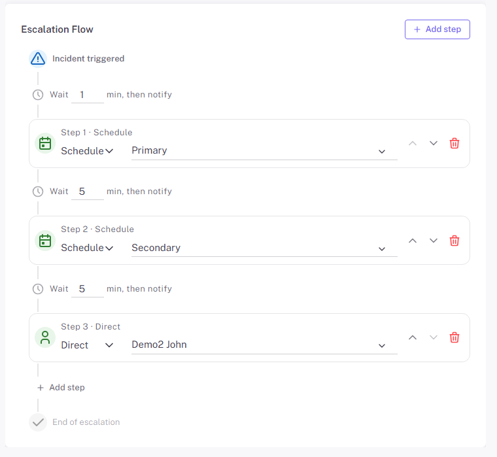Move Step 2 up with arrow
Image resolution: width=497 pixels, height=457 pixels.
click(x=413, y=241)
